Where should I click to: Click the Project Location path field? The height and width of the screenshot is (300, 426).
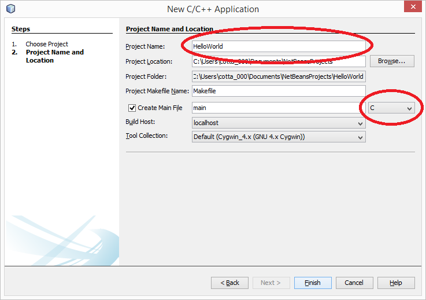(x=279, y=61)
